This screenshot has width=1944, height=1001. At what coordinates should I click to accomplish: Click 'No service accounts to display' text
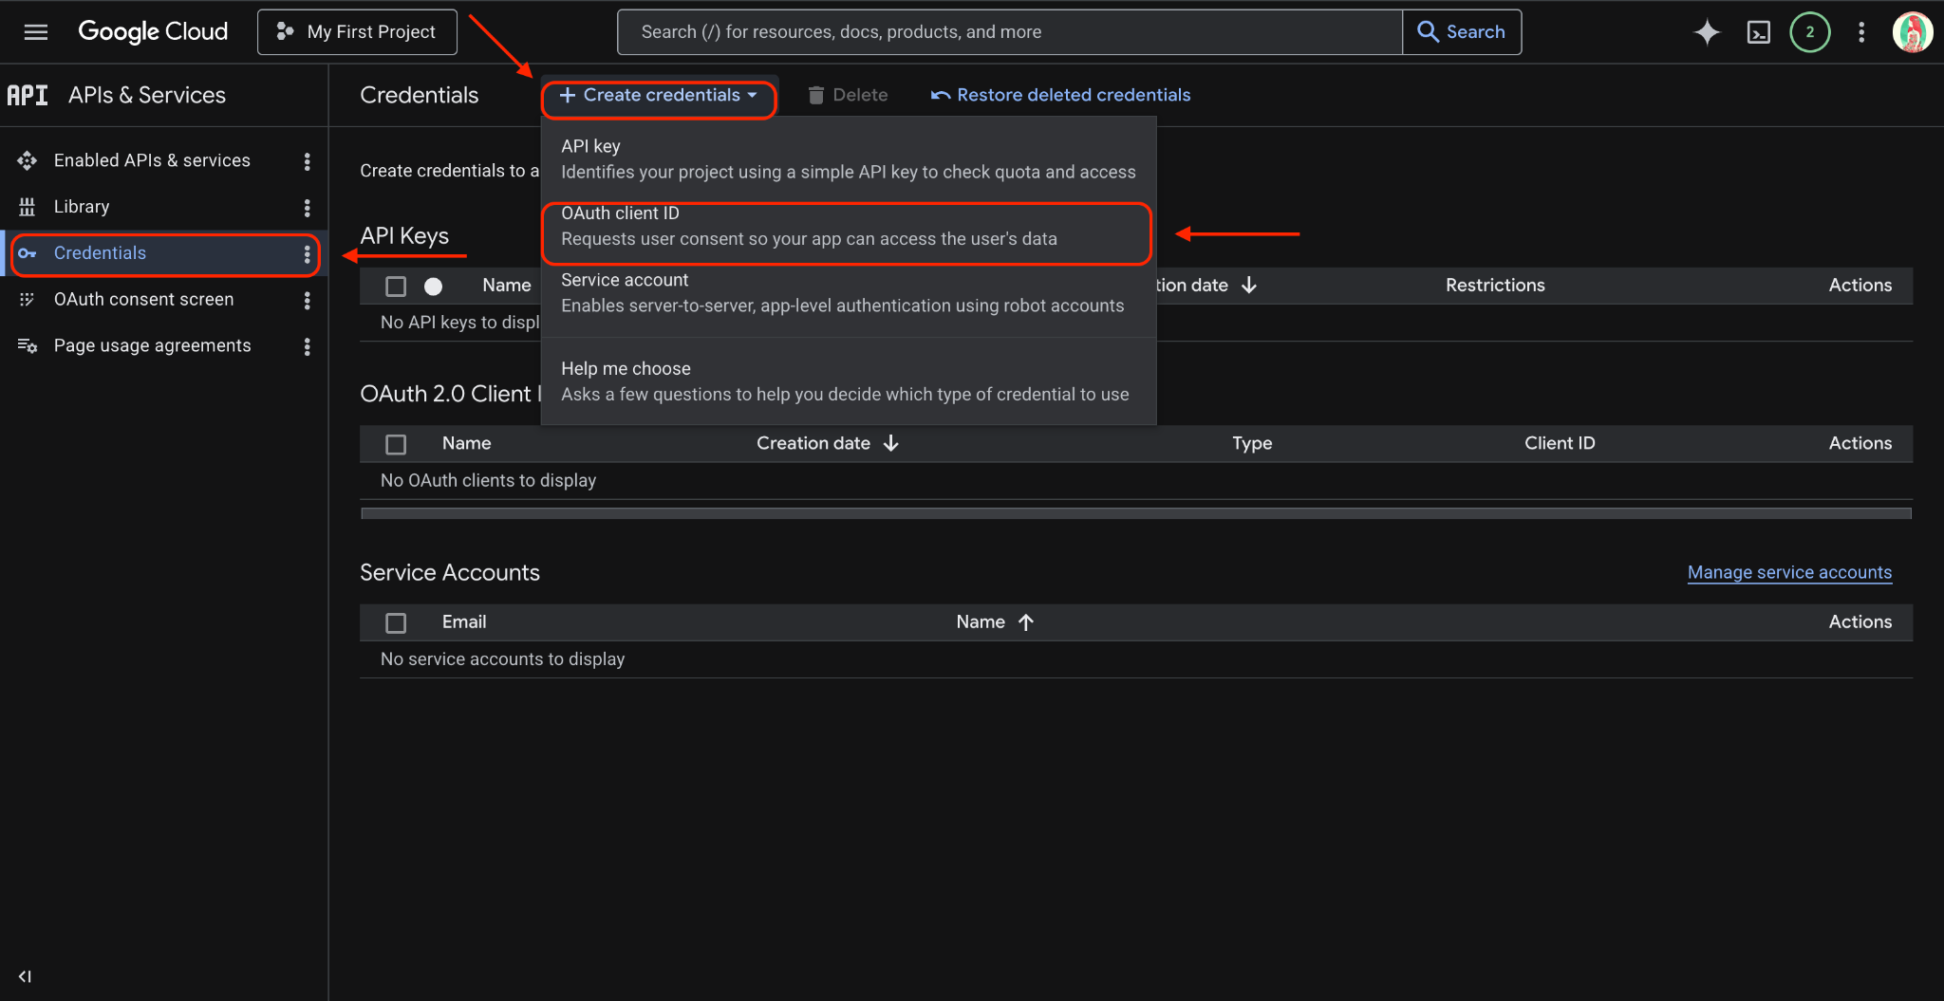(502, 658)
